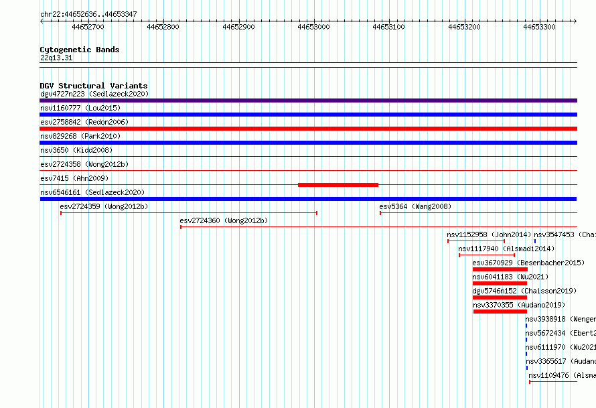Open the nsv3650 (Kidd2008) variant label

(76, 150)
